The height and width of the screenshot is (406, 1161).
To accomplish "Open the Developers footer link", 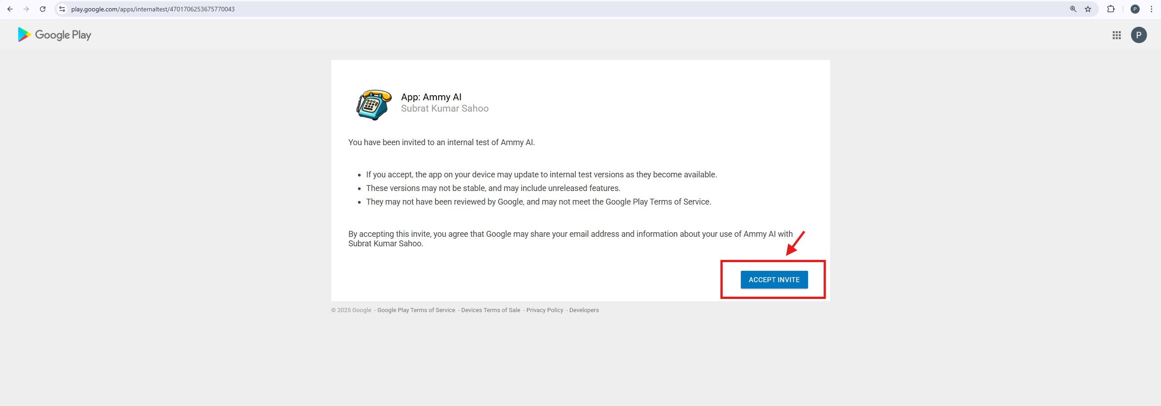I will click(x=584, y=310).
